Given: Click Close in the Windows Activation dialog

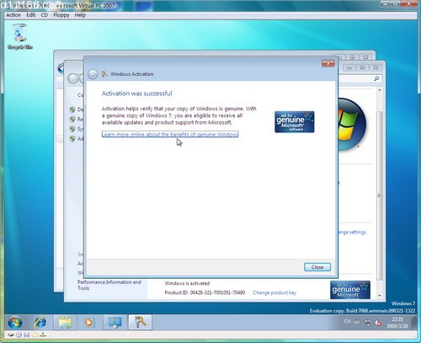Looking at the screenshot, I should coord(317,267).
